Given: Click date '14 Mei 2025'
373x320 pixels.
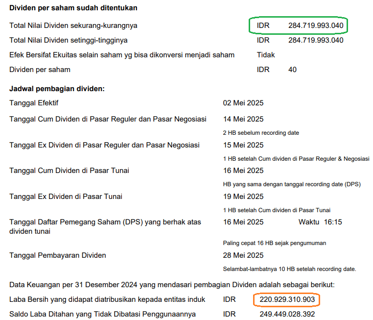Looking at the screenshot, I should pos(243,119).
